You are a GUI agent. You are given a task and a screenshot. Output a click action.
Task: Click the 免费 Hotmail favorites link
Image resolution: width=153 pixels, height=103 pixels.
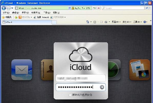(x=41, y=17)
